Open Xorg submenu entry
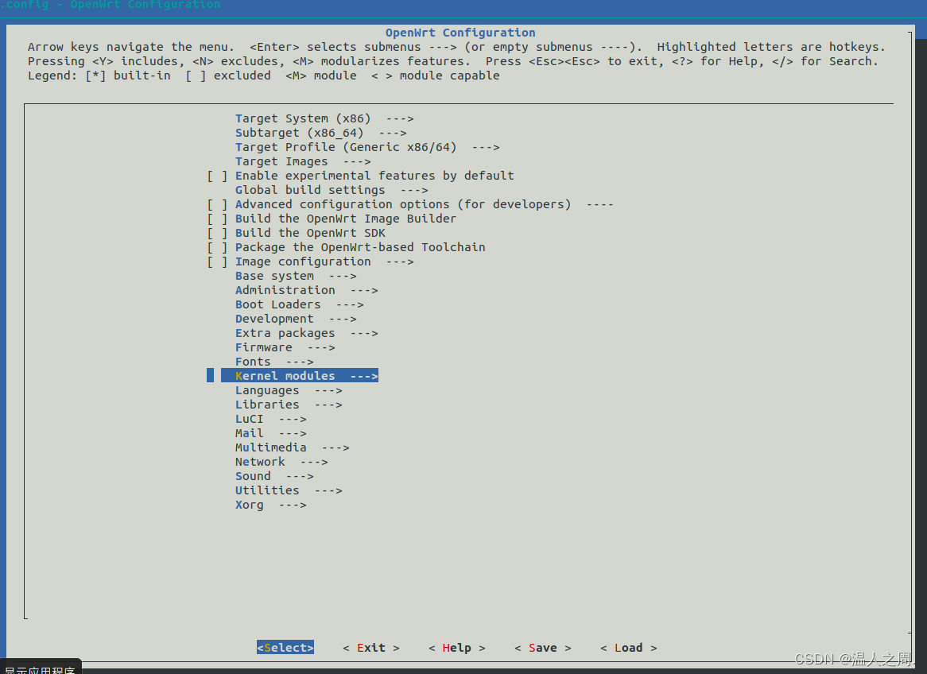The width and height of the screenshot is (927, 674). (271, 505)
